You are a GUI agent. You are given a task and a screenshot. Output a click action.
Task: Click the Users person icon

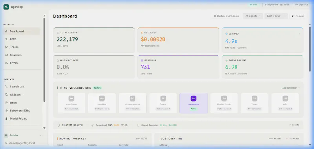point(6,103)
